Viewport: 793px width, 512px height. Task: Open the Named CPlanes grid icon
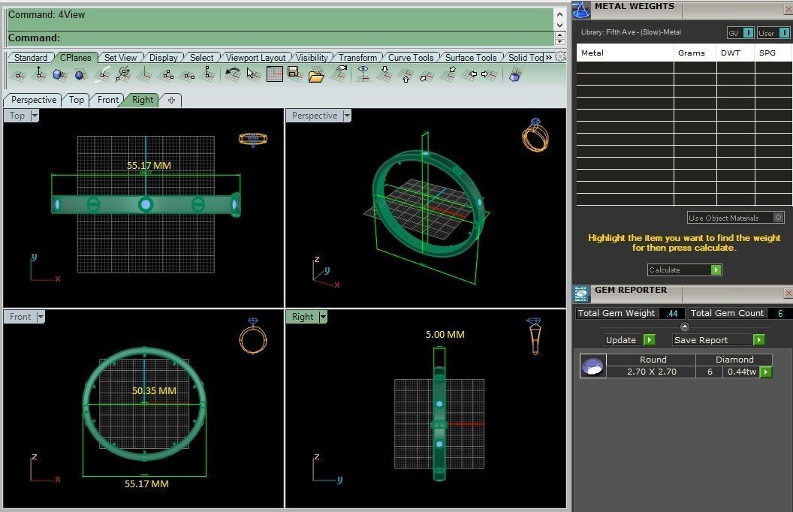coord(275,74)
